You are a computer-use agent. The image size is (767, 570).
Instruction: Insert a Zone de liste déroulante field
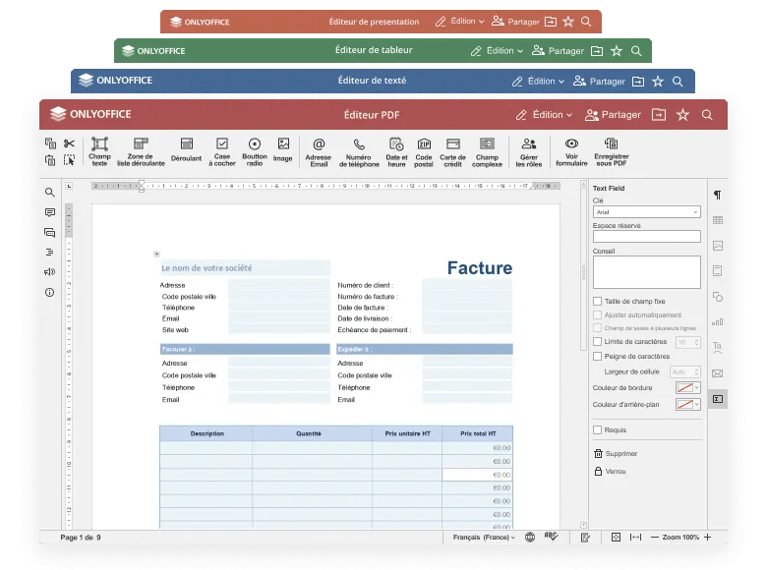141,151
